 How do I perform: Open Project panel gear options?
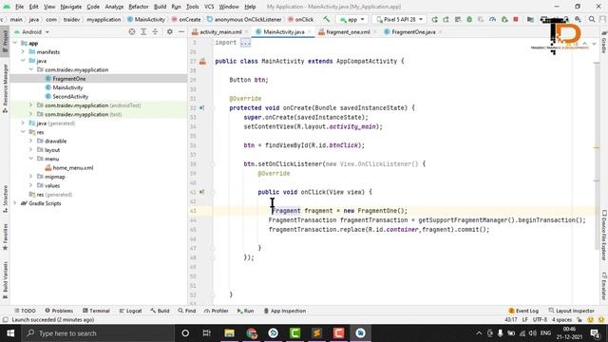click(169, 31)
